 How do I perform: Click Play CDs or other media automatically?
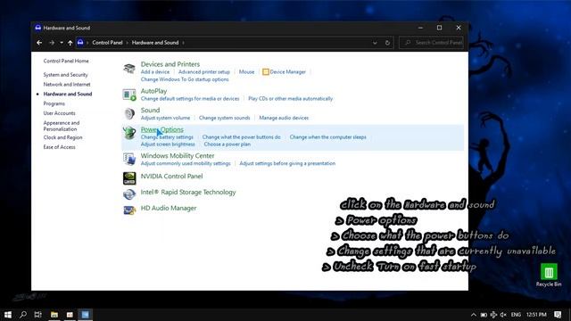point(290,99)
